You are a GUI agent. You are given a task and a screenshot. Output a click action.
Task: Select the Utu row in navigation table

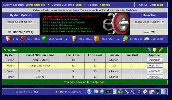85,71
